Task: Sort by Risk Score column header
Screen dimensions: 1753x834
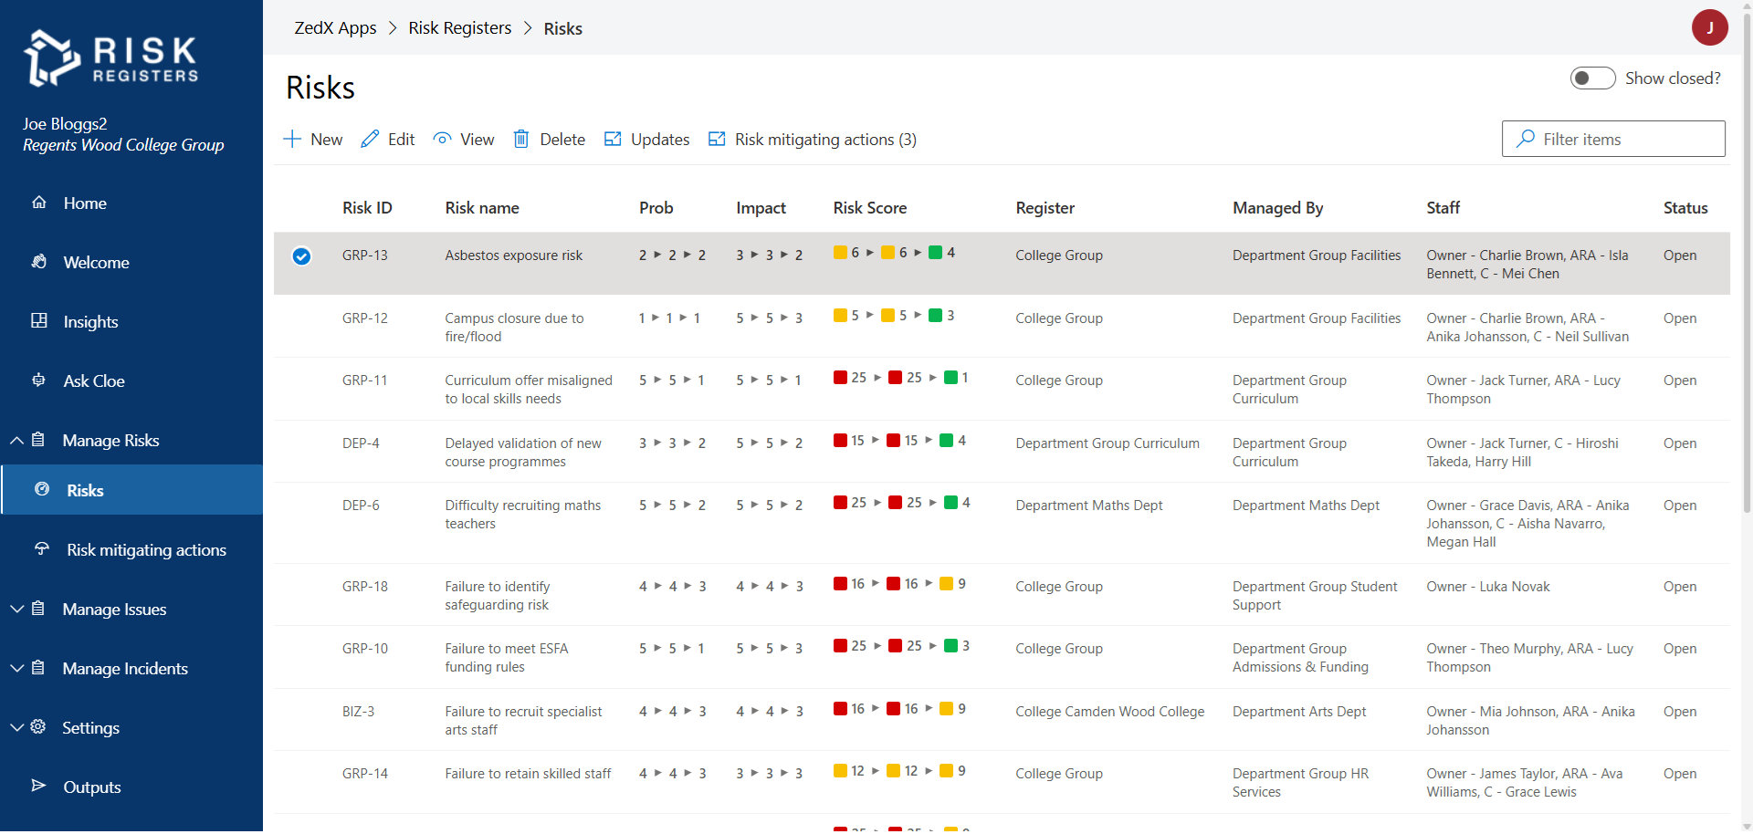Action: pos(870,208)
